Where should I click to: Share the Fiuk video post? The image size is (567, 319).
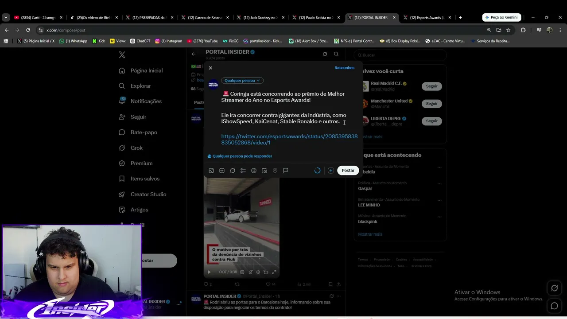[x=339, y=284]
